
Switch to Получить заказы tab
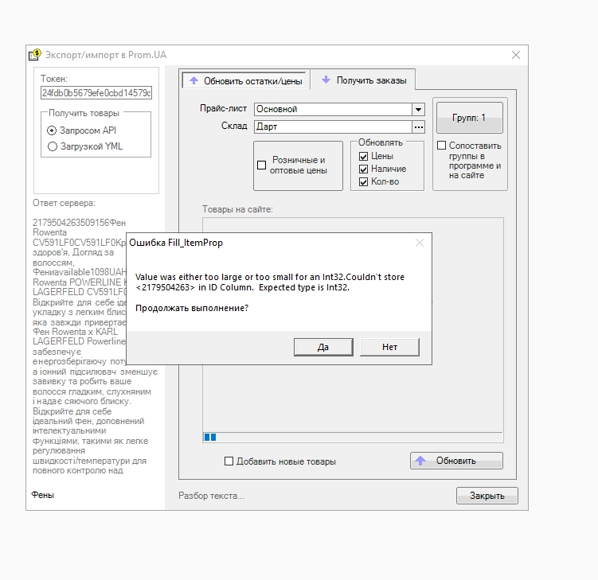[362, 80]
